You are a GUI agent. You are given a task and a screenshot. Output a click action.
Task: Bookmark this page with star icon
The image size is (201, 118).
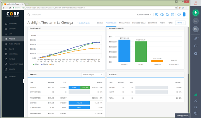[x=176, y=8]
